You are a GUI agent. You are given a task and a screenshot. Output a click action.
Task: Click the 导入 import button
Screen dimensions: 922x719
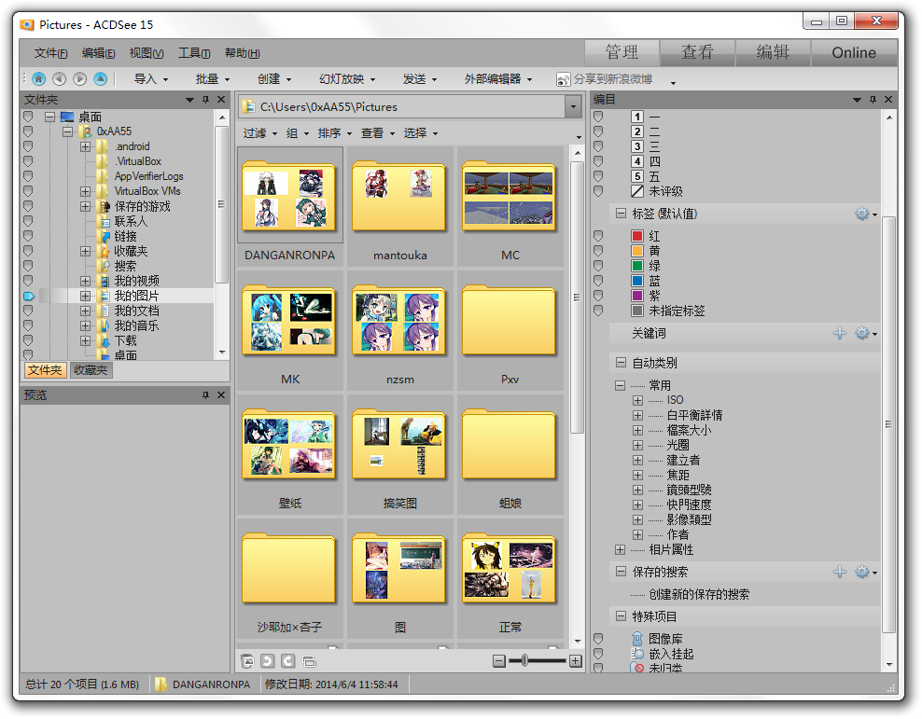pyautogui.click(x=150, y=78)
